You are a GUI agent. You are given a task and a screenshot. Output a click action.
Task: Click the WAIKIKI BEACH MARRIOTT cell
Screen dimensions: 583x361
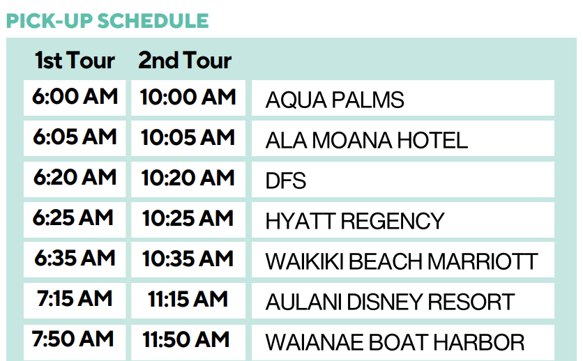pyautogui.click(x=402, y=261)
